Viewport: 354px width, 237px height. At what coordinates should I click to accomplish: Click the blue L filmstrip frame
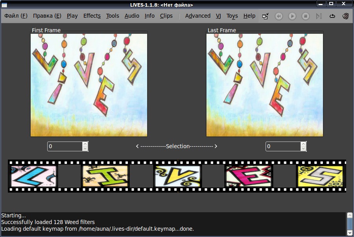click(x=34, y=176)
